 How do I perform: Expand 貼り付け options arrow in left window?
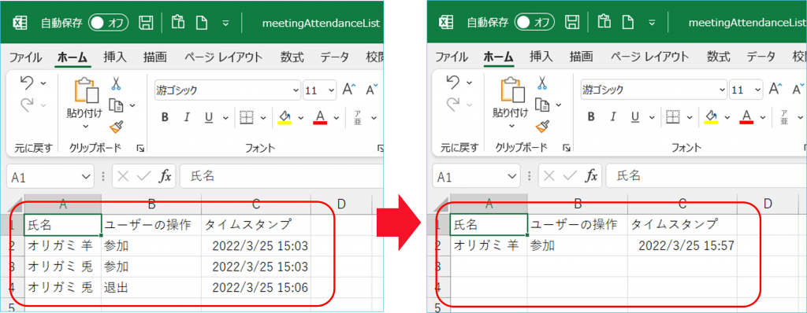pos(85,126)
